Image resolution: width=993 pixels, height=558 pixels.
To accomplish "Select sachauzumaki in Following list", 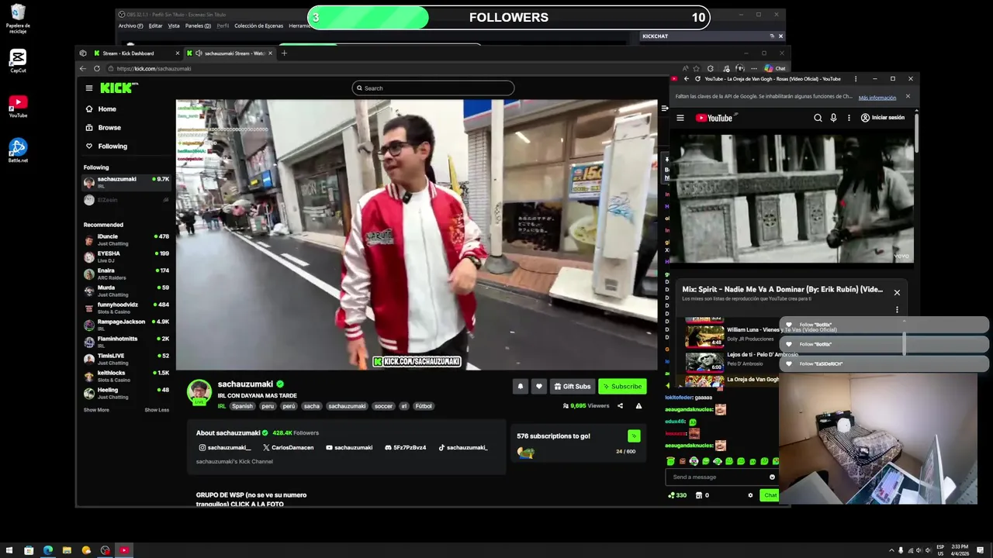I will coord(126,182).
